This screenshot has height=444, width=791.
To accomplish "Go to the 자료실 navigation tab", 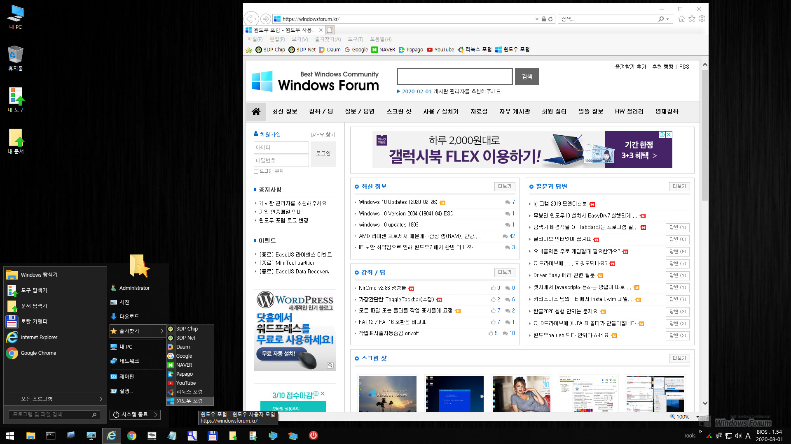I will tap(479, 111).
